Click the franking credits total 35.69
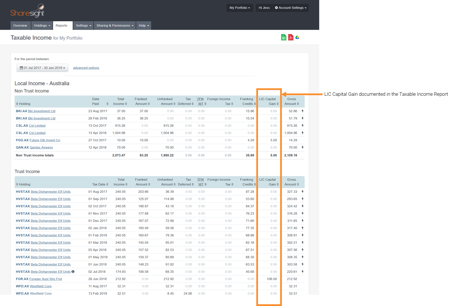 [250, 155]
